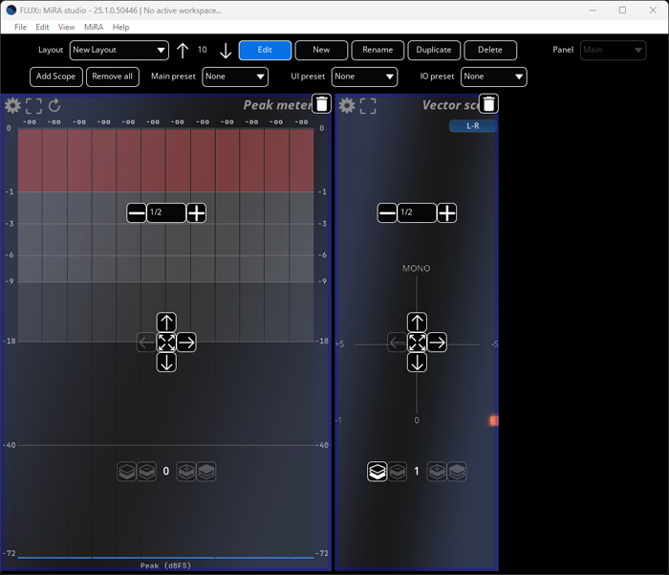Click the Duplicate layout button
The image size is (669, 575).
pyautogui.click(x=434, y=50)
